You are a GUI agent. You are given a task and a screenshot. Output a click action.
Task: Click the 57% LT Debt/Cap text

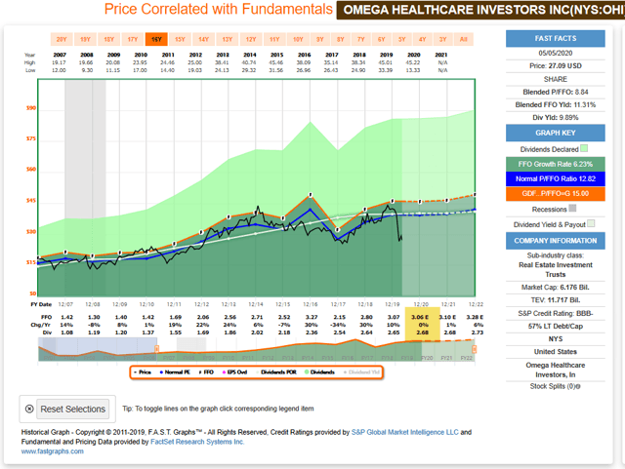(x=556, y=327)
